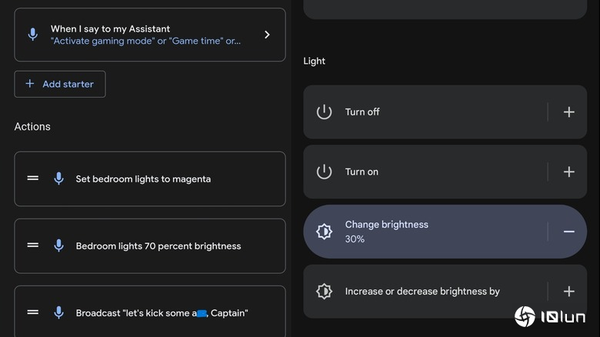Screen dimensions: 600x337
Task: Click the plus icon in Add starter
Action: click(x=30, y=84)
